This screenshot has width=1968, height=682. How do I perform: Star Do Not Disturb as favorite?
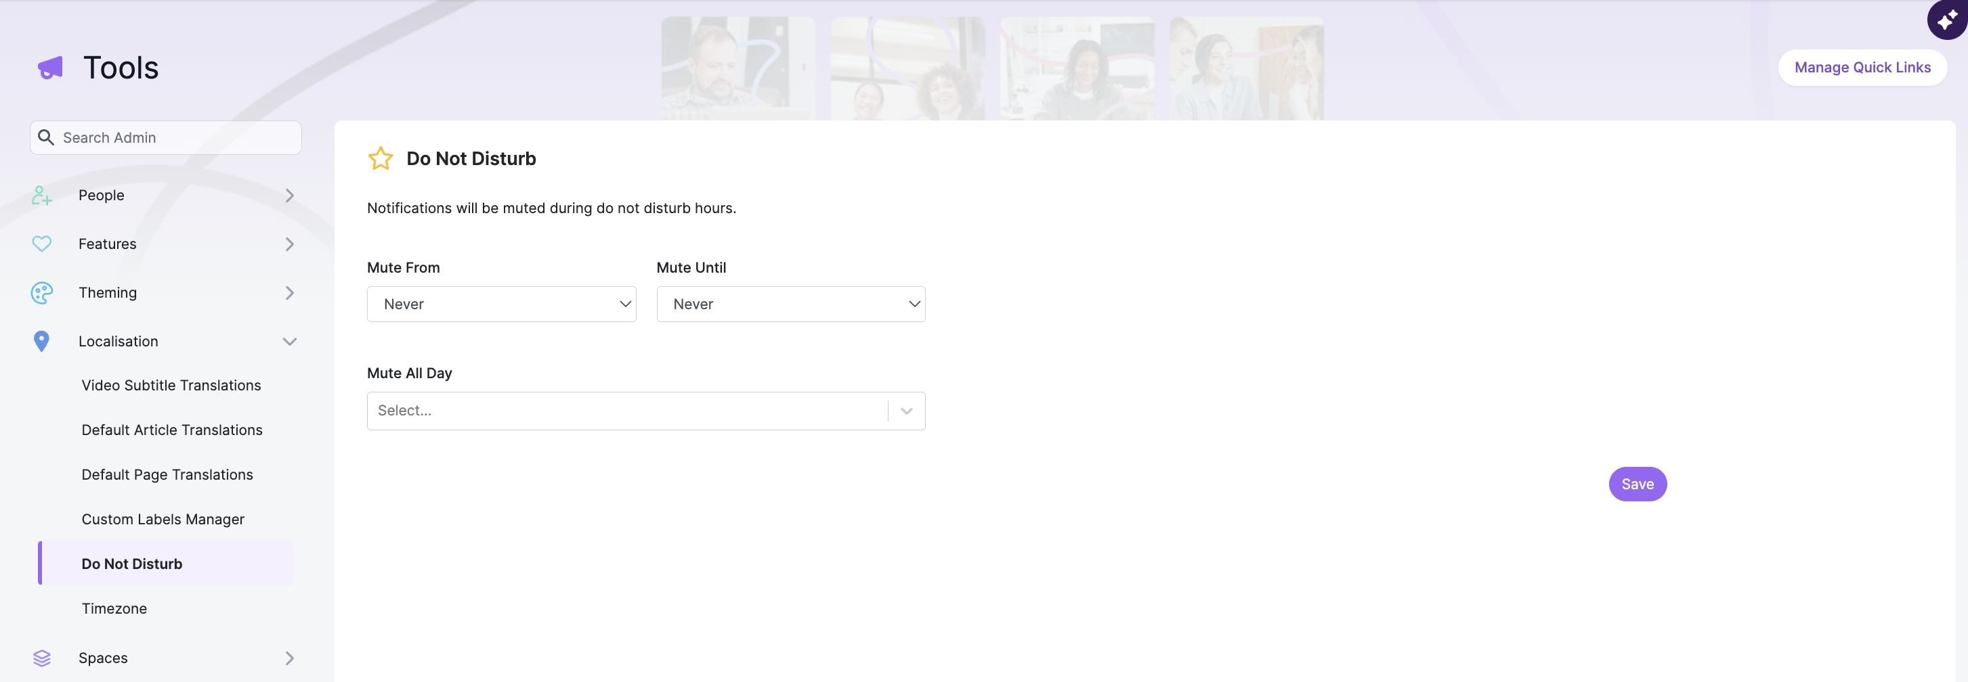tap(380, 159)
